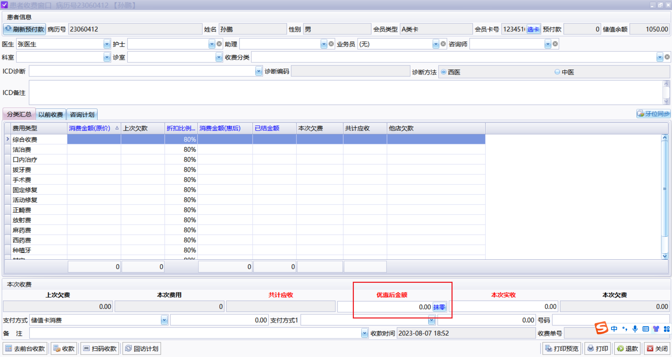The image size is (672, 357).
Task: Open the 备注 dropdown arrow
Action: (x=364, y=333)
